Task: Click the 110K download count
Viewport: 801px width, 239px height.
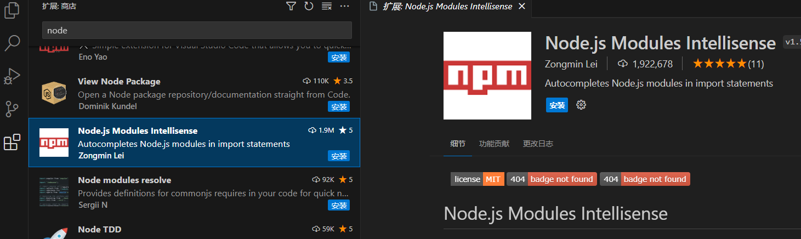Action: pyautogui.click(x=316, y=81)
